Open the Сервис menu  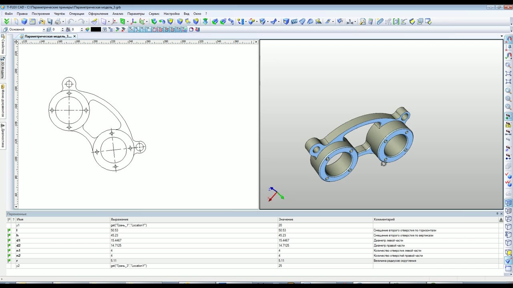click(154, 14)
